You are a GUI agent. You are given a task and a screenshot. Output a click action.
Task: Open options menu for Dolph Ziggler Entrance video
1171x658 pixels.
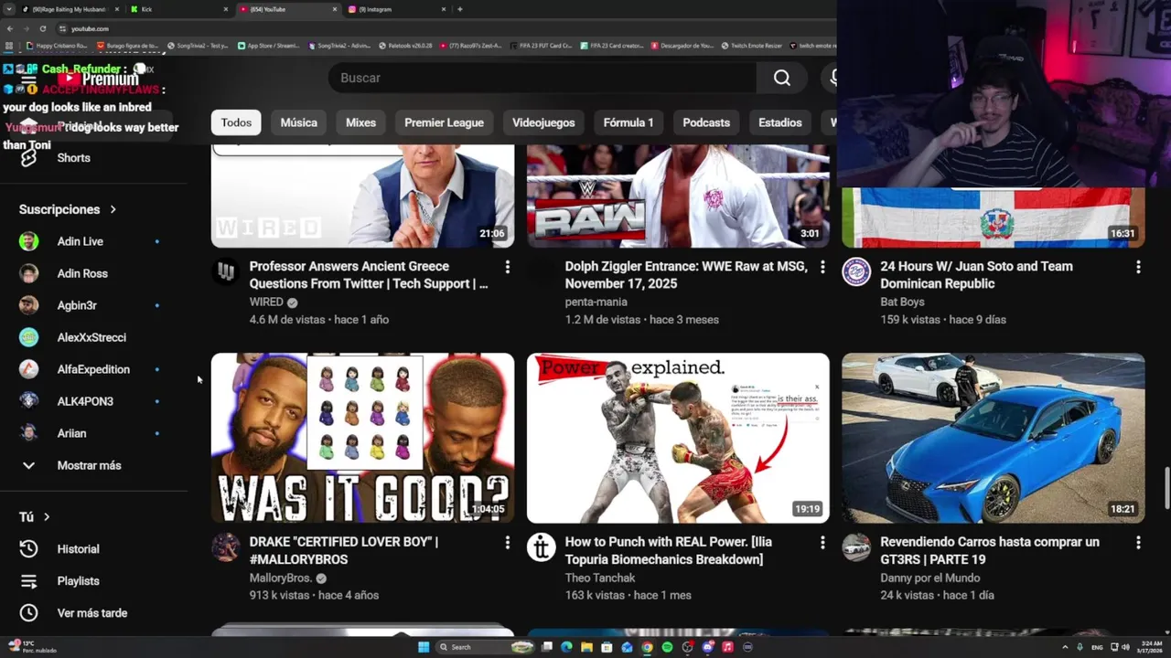click(822, 267)
